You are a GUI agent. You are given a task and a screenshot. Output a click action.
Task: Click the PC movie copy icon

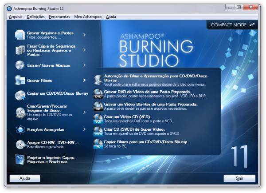coord(98,144)
